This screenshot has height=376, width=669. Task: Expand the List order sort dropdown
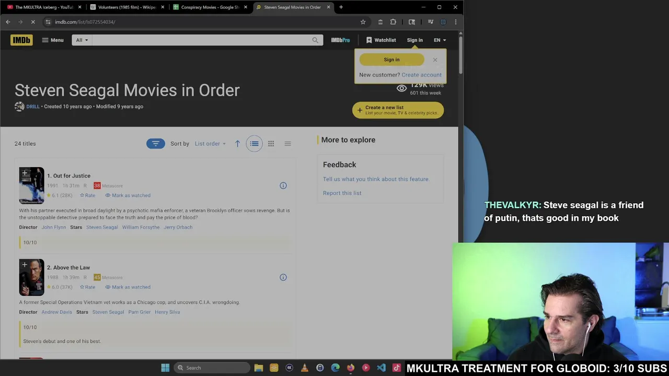coord(210,144)
